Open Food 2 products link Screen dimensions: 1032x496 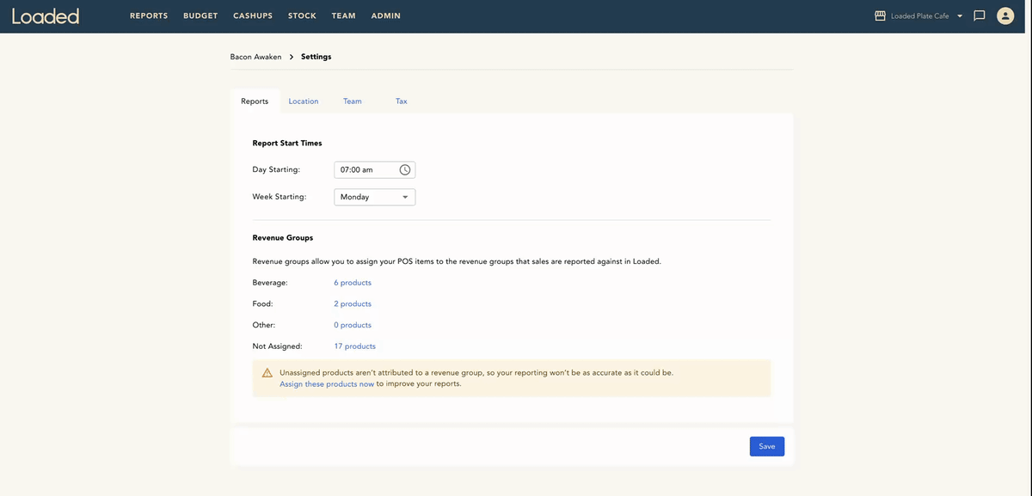click(353, 304)
